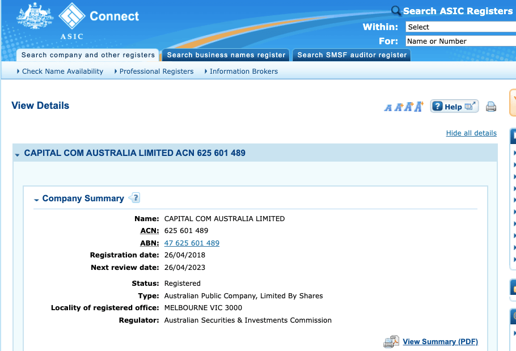516x351 pixels.
Task: Open ABN 47 625 601 489 link
Action: click(x=192, y=243)
